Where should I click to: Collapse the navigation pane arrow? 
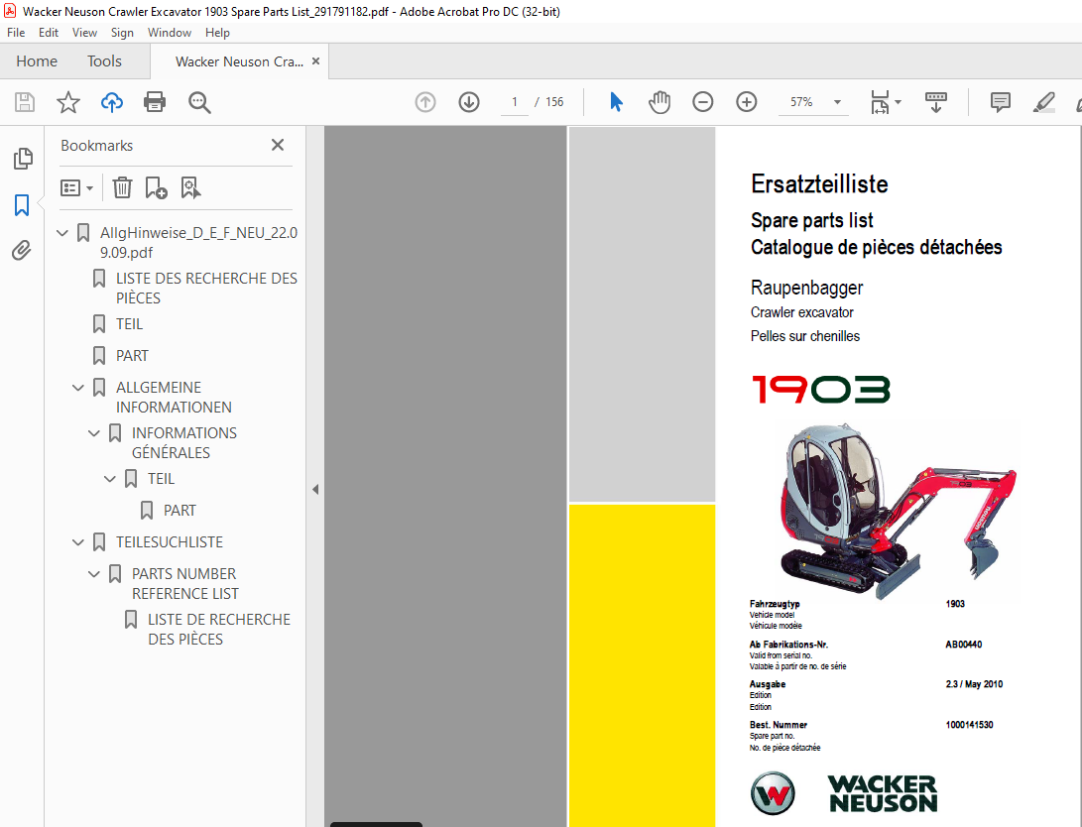tap(315, 489)
